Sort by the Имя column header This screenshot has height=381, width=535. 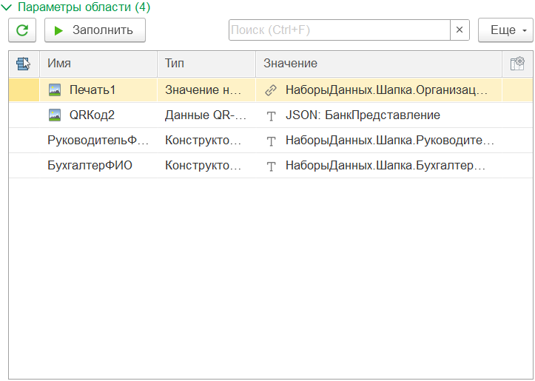98,64
